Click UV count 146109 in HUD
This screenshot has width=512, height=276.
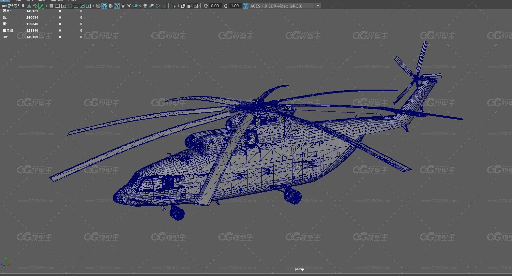click(32, 37)
